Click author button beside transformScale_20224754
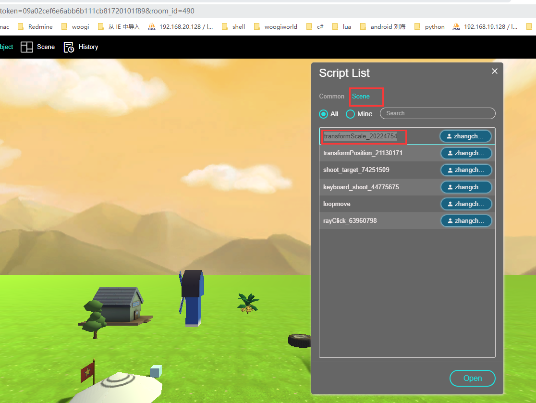This screenshot has height=403, width=536. (x=465, y=136)
